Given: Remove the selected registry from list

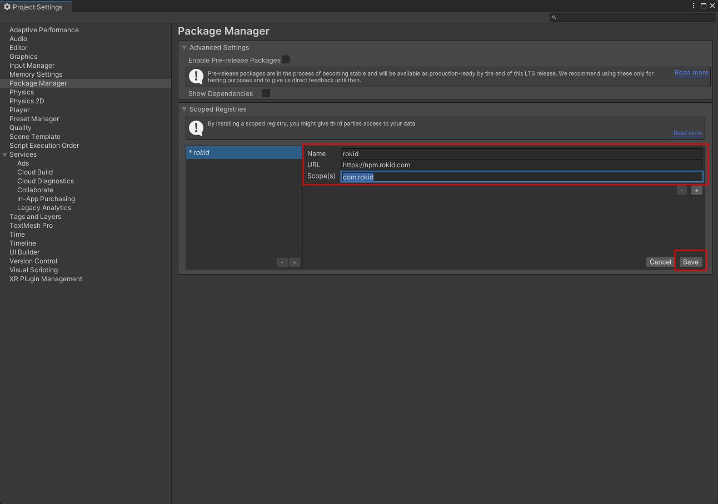Looking at the screenshot, I should coord(282,262).
